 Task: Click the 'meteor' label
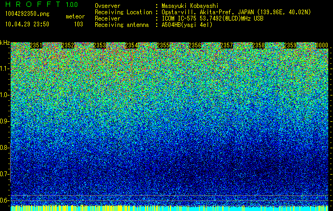coord(75,16)
